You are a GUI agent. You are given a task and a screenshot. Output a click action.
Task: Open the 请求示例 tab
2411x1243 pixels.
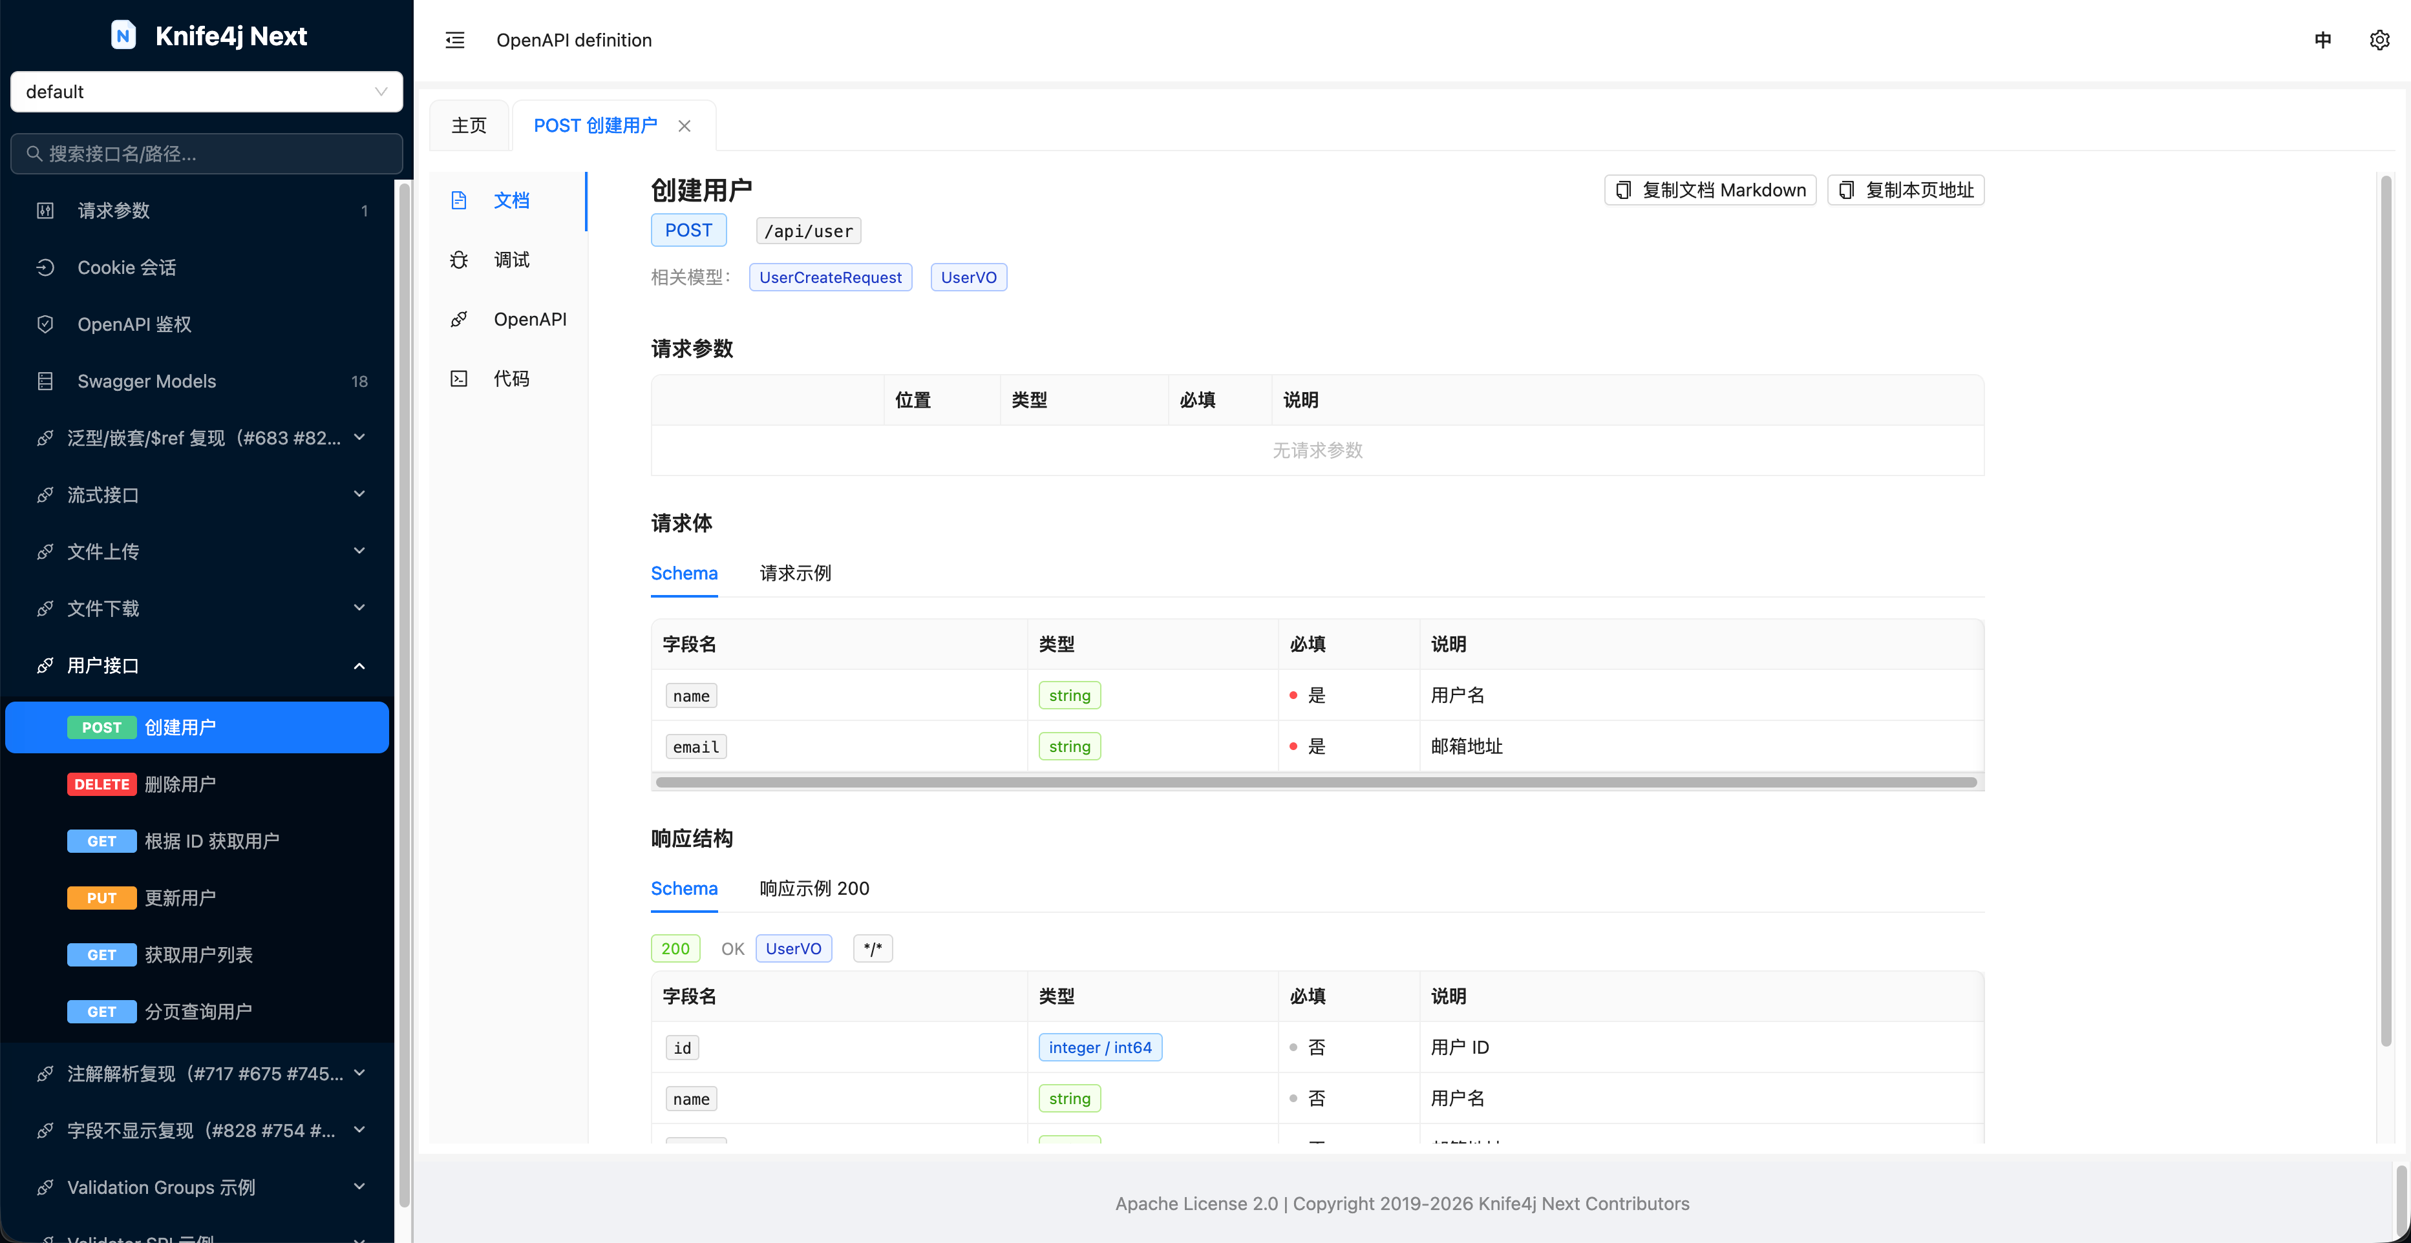coord(796,573)
